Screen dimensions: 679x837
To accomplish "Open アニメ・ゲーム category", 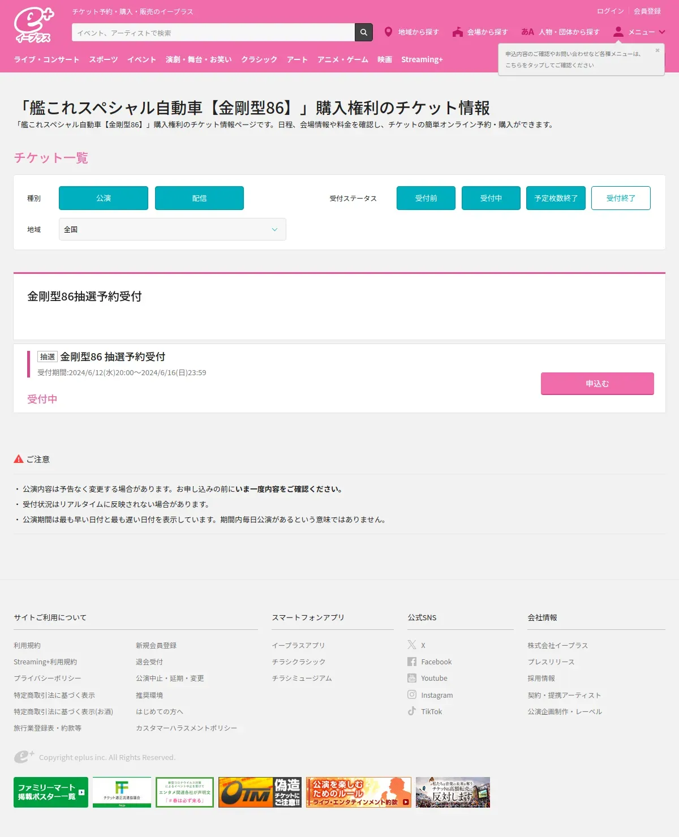I will coord(343,59).
